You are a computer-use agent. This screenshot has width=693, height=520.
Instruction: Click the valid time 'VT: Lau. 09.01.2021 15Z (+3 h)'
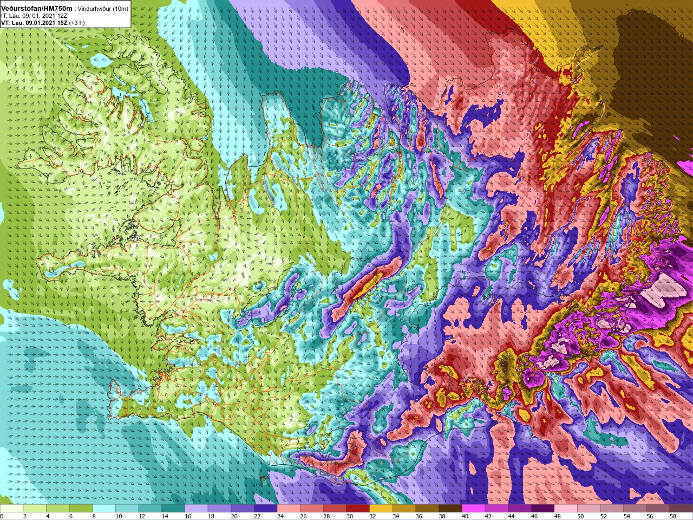[43, 23]
